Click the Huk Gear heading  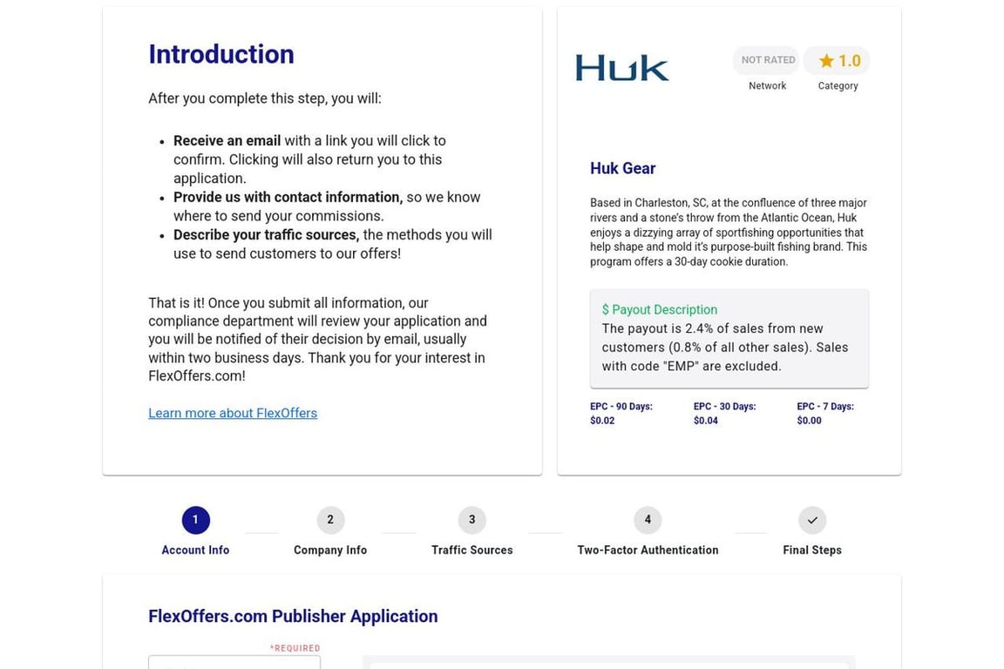point(622,168)
